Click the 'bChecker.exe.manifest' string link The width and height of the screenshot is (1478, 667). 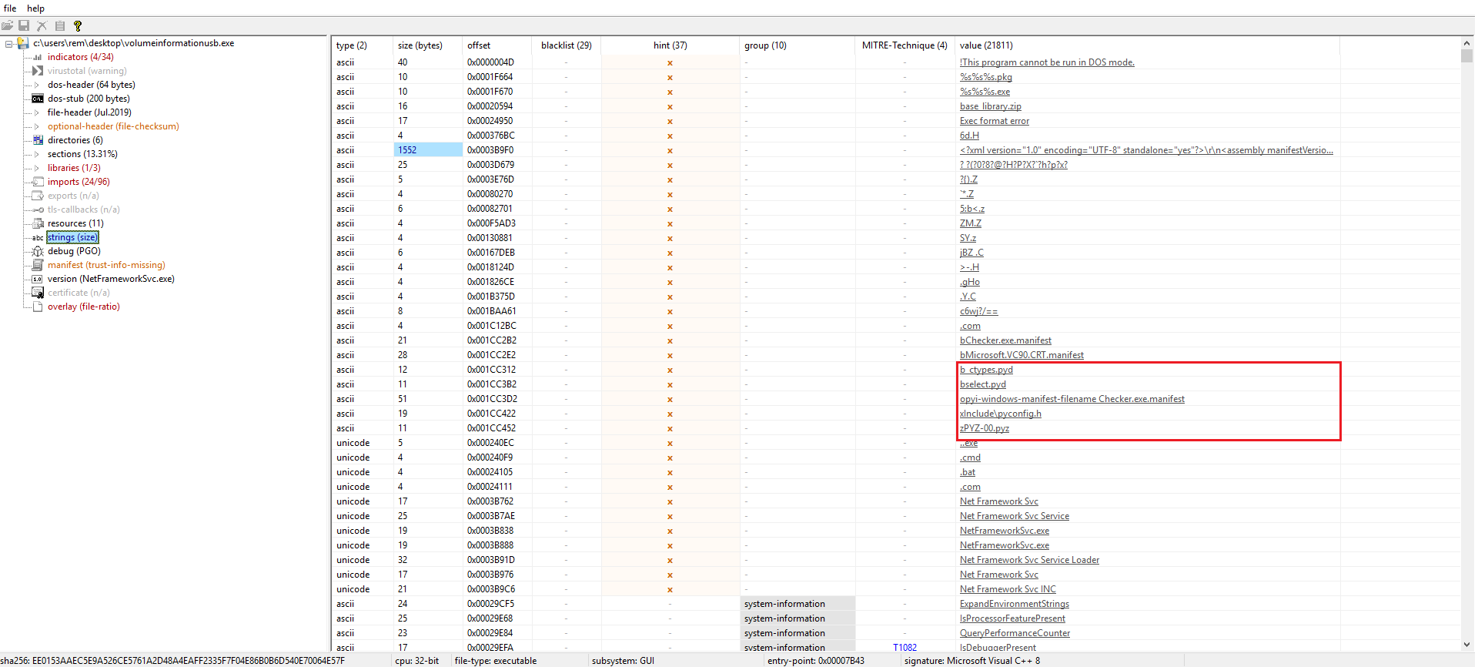[1005, 340]
